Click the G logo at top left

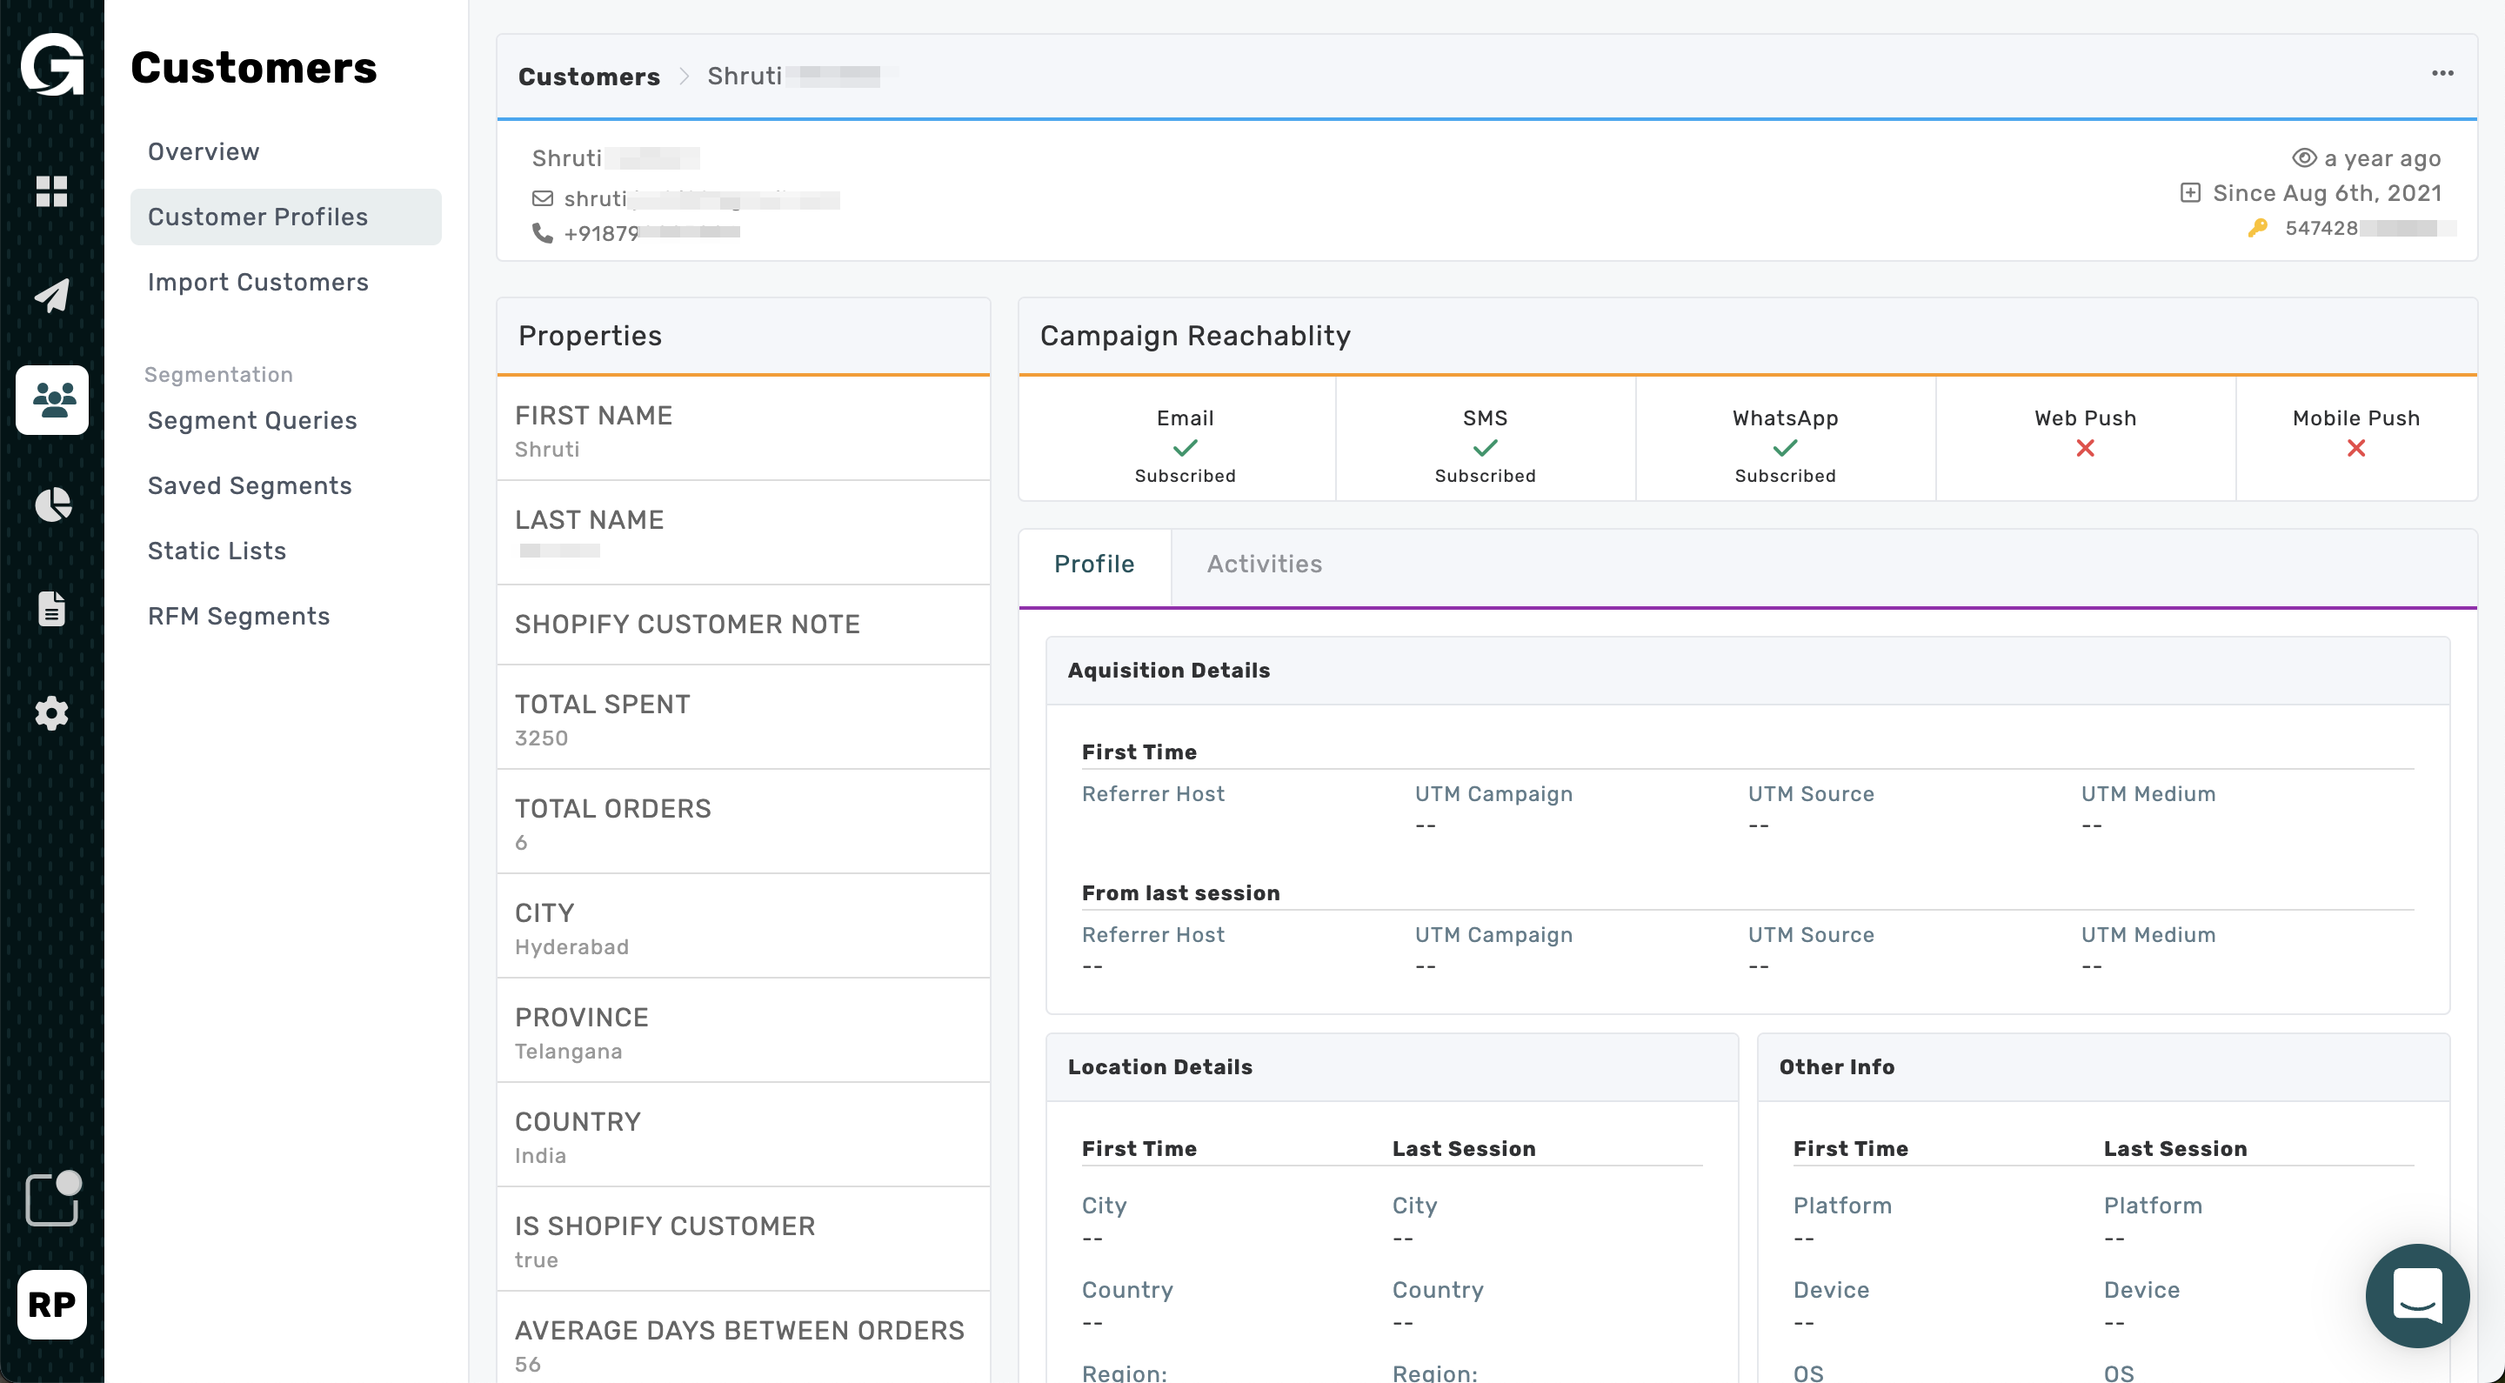click(51, 66)
